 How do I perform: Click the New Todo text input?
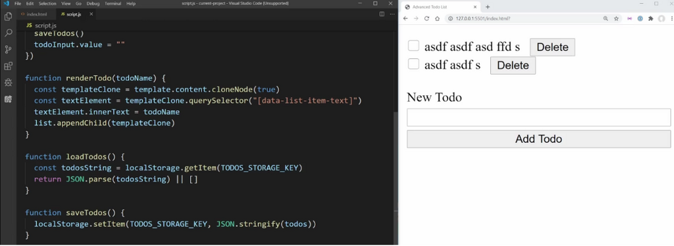(x=538, y=117)
